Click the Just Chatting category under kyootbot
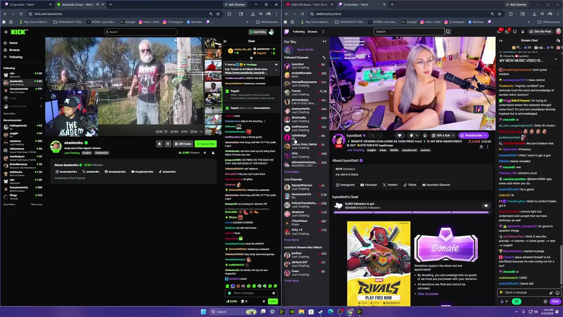 click(x=355, y=150)
